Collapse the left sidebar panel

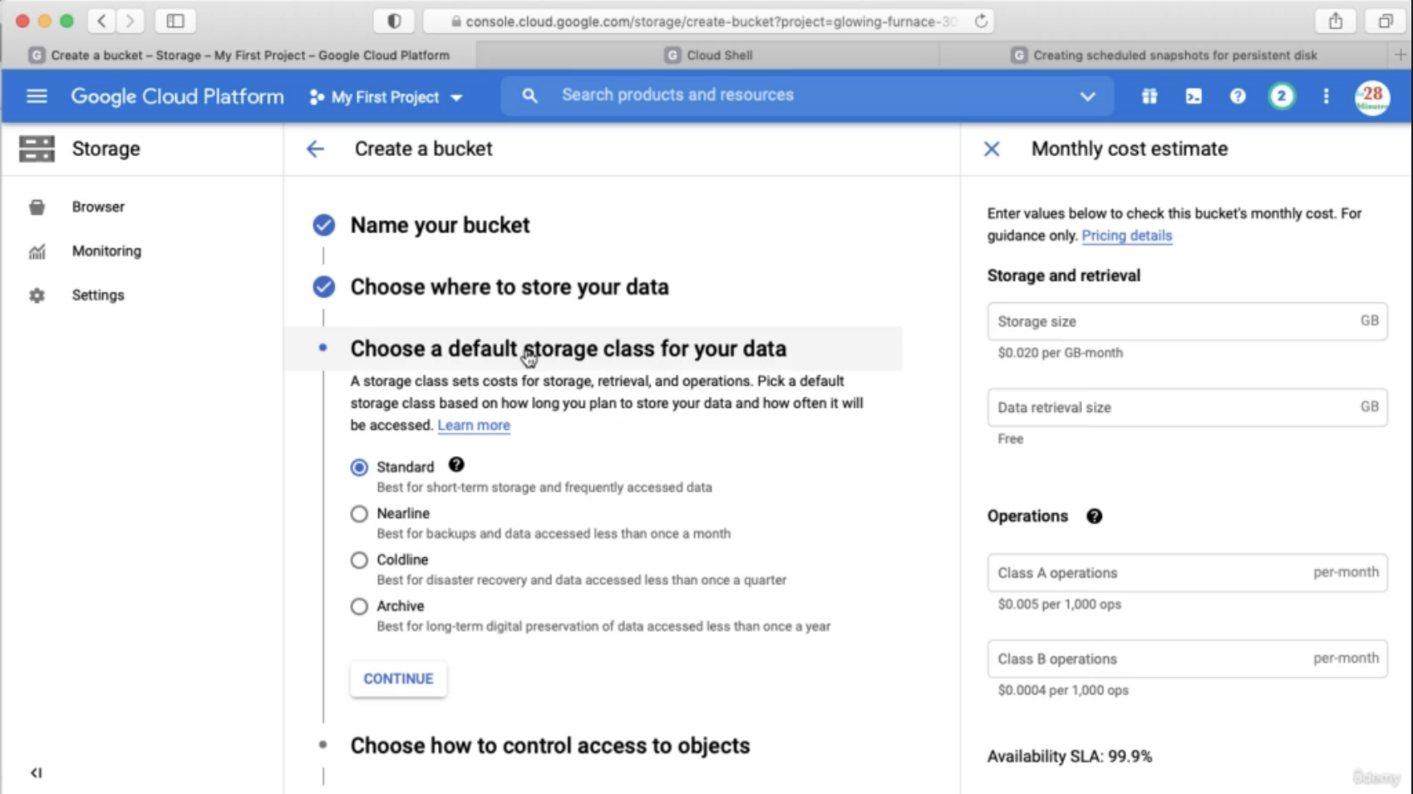coord(36,773)
